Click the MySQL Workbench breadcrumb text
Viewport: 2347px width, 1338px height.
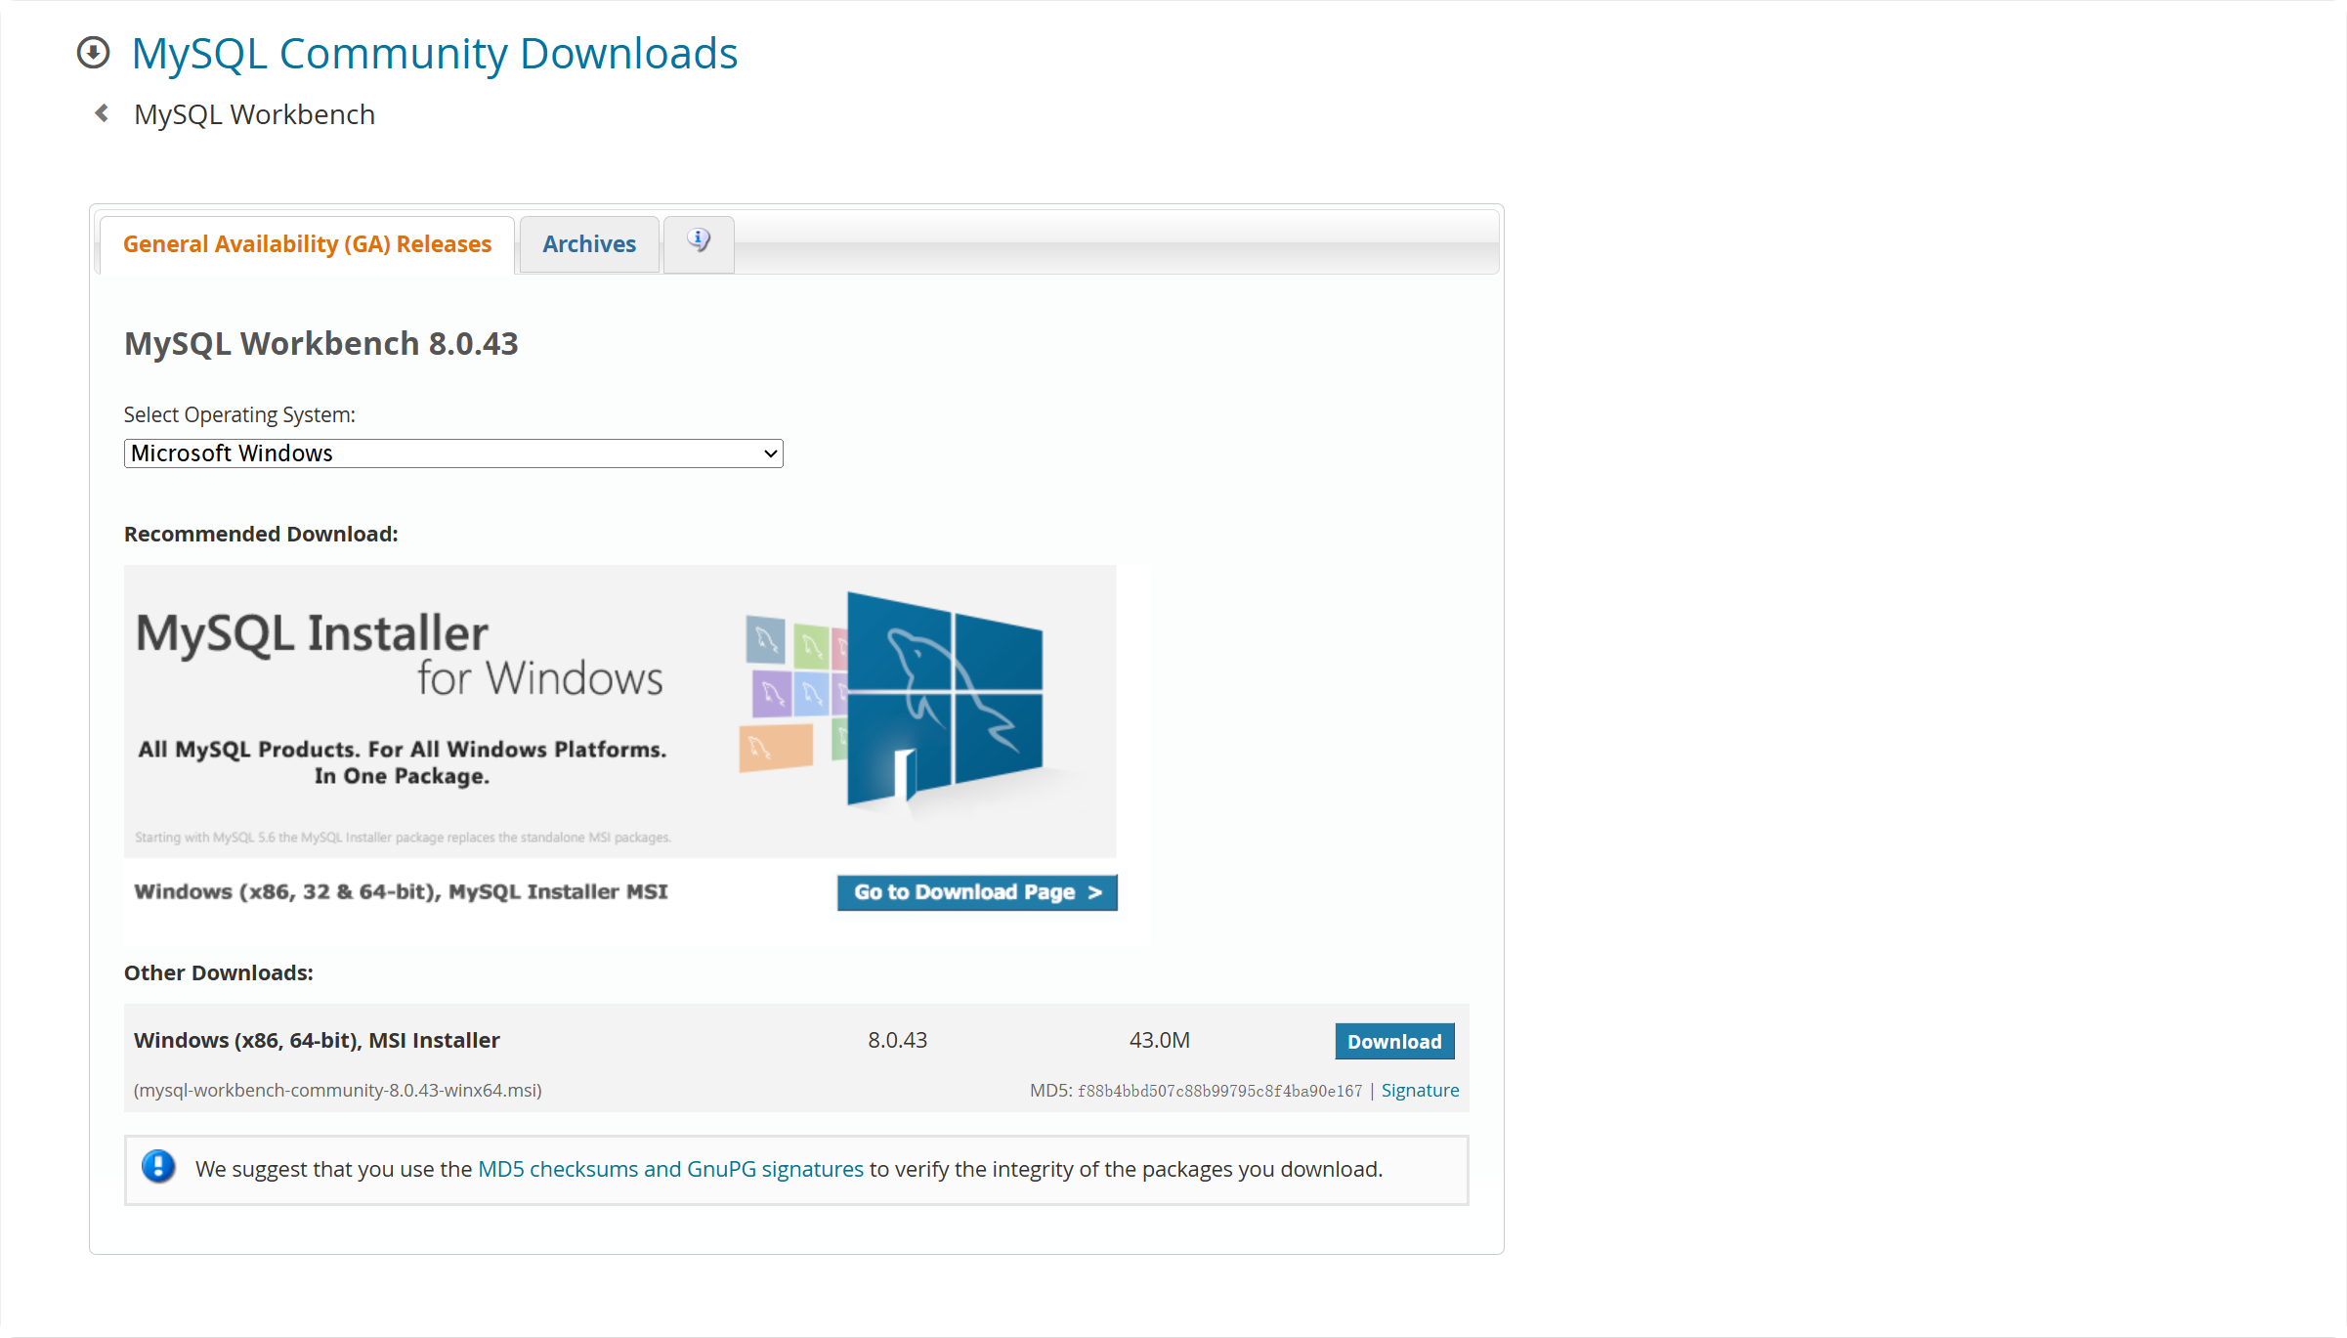pos(254,114)
